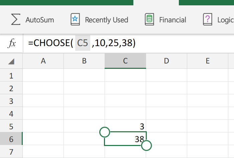Image resolution: width=234 pixels, height=158 pixels.
Task: Click the fx Insert Function icon
Action: tap(12, 43)
